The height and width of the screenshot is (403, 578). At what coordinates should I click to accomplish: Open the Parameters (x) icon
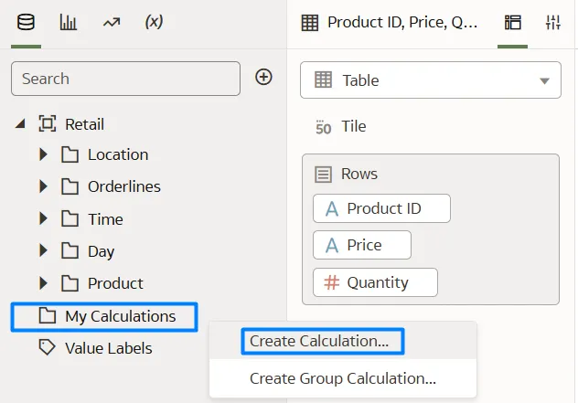pos(154,22)
